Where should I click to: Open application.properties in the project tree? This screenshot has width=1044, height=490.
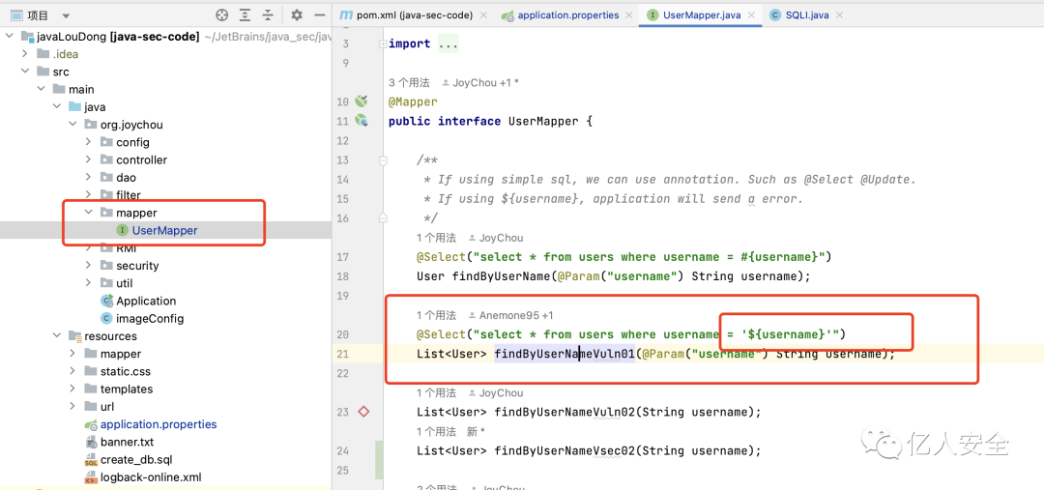pos(159,424)
